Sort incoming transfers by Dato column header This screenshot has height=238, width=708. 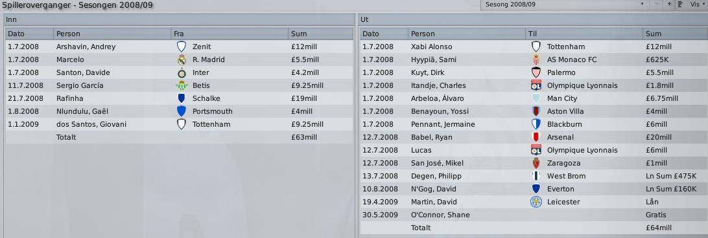(29, 34)
